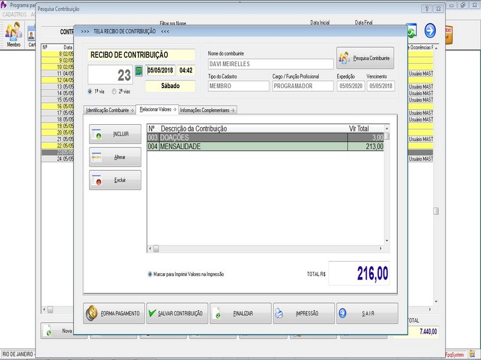Open the Informações Complementares tab

[207, 110]
